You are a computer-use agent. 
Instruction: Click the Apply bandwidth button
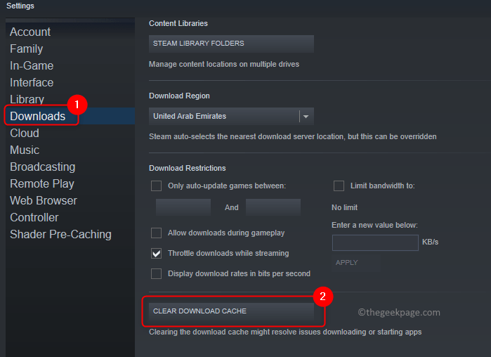(356, 262)
